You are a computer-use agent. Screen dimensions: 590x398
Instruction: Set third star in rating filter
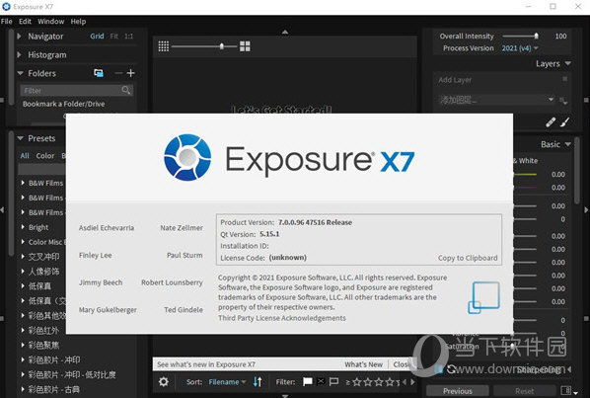(x=379, y=382)
